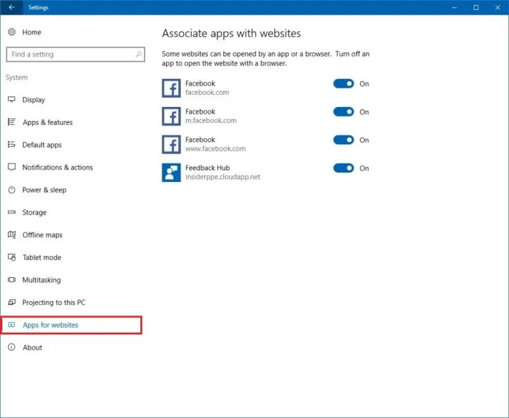Click the Facebook icon for www.facebook.com

pyautogui.click(x=171, y=144)
